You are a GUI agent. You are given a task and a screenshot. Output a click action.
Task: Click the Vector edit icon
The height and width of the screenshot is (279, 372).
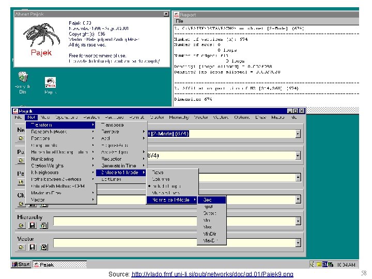coord(43,247)
